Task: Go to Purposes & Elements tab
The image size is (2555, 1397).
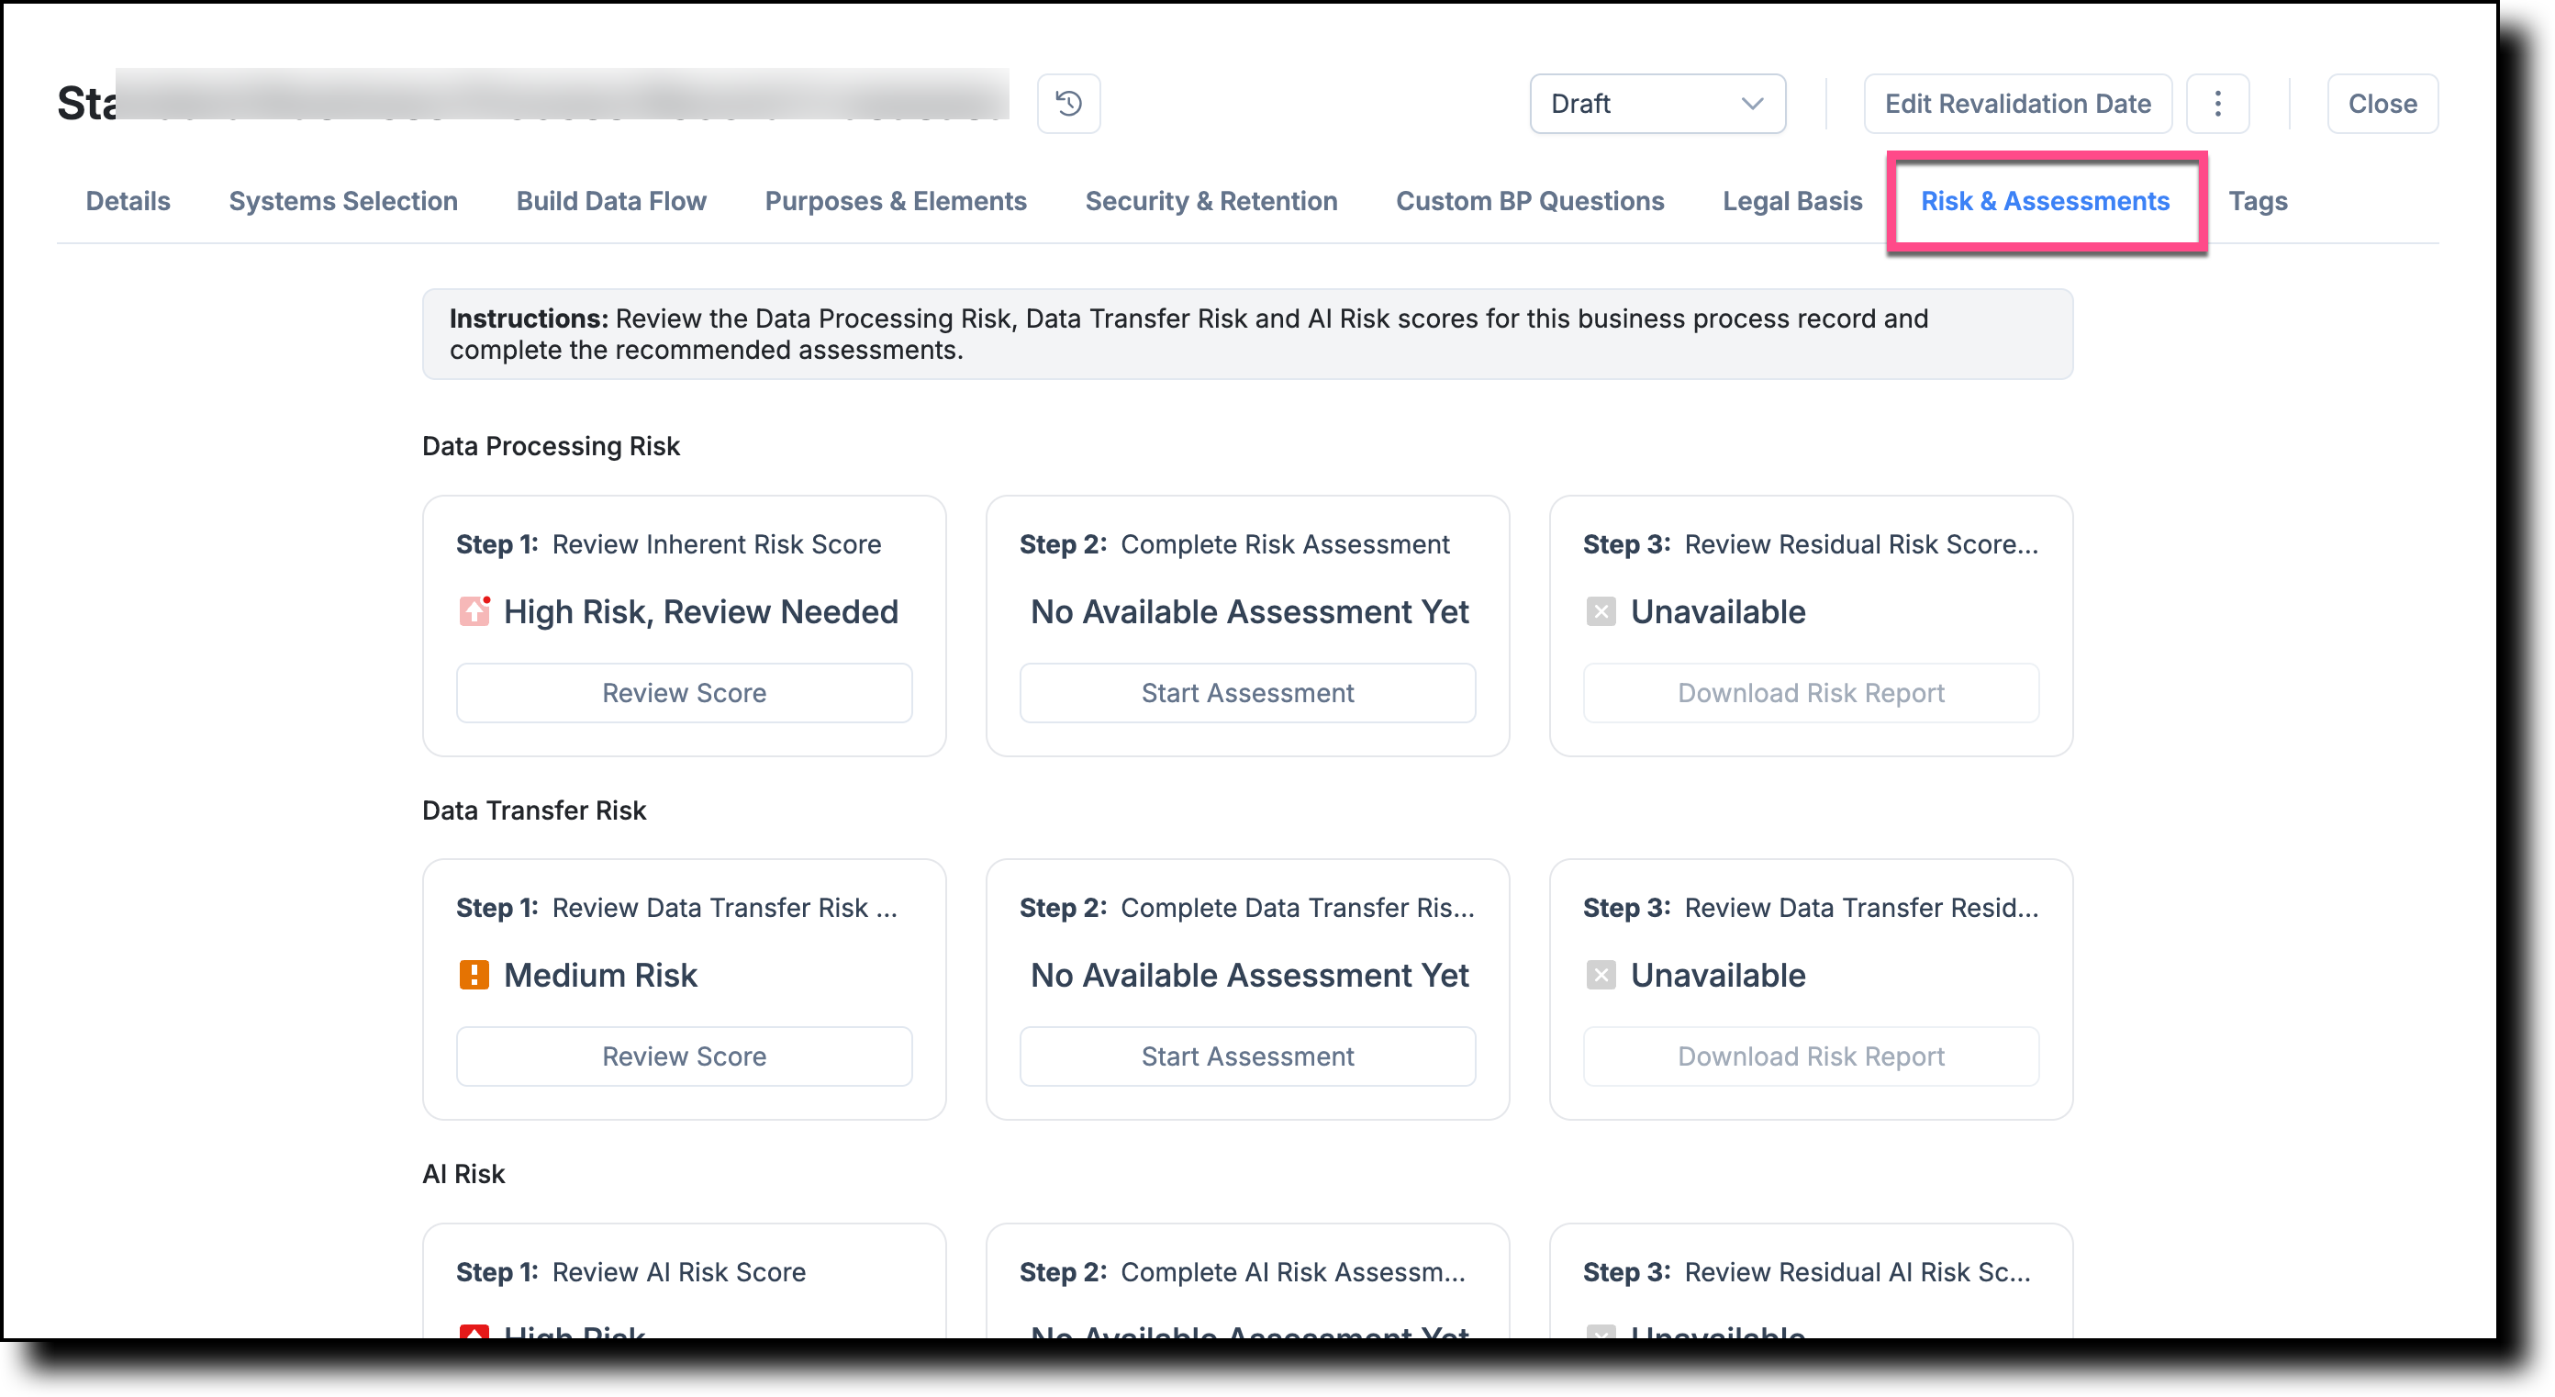Action: click(x=896, y=200)
